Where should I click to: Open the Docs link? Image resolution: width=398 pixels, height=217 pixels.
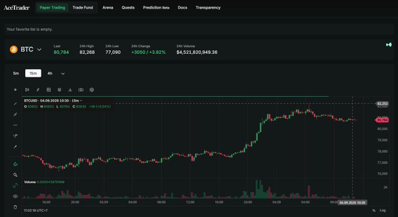[182, 8]
